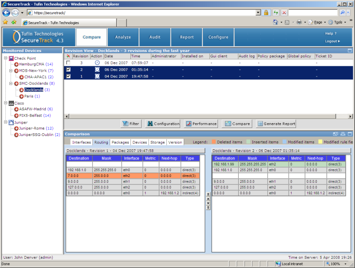Open the Audit main tab
This screenshot has height=268, width=355.
pyautogui.click(x=155, y=37)
